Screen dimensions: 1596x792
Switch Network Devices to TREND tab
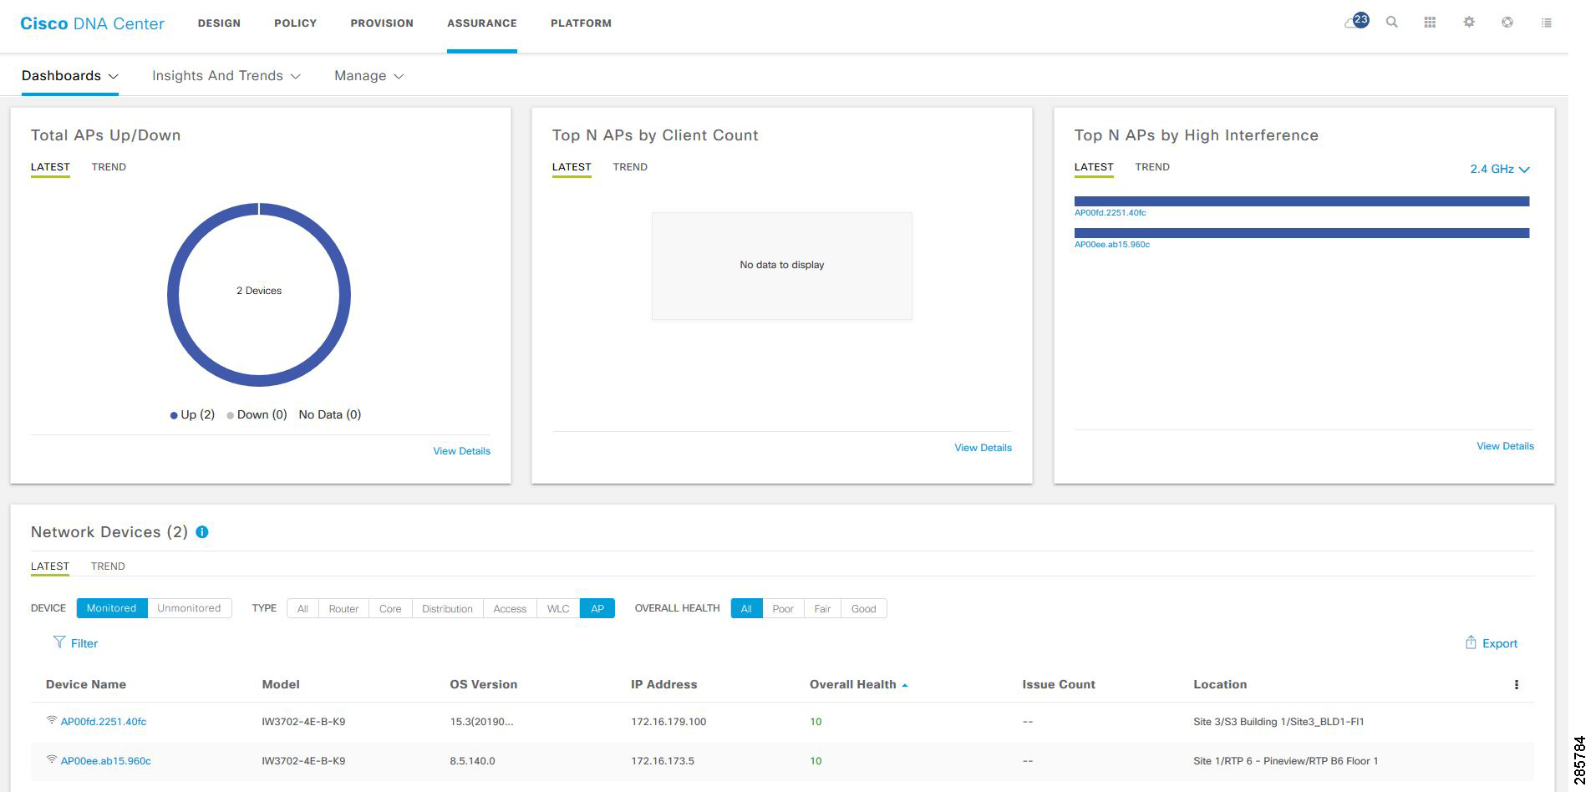[108, 566]
